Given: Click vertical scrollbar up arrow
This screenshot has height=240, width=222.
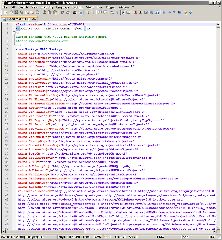Looking at the screenshot, I should [218, 24].
